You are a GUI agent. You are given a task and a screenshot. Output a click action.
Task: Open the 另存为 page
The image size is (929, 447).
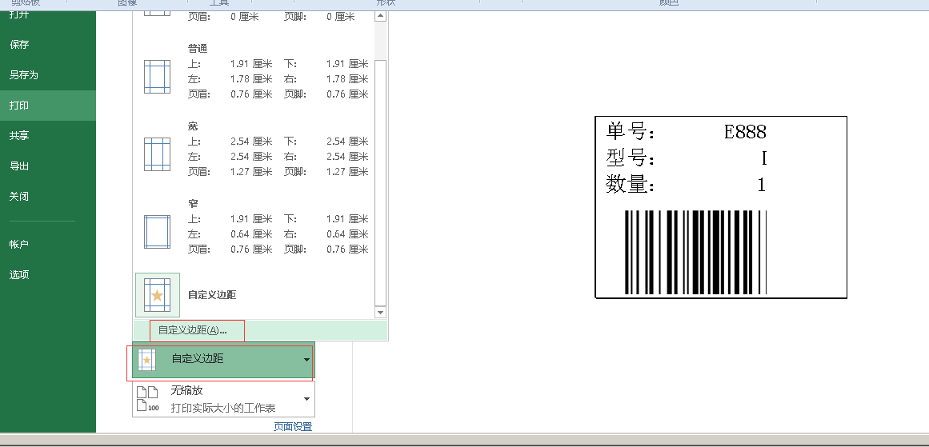pos(24,75)
